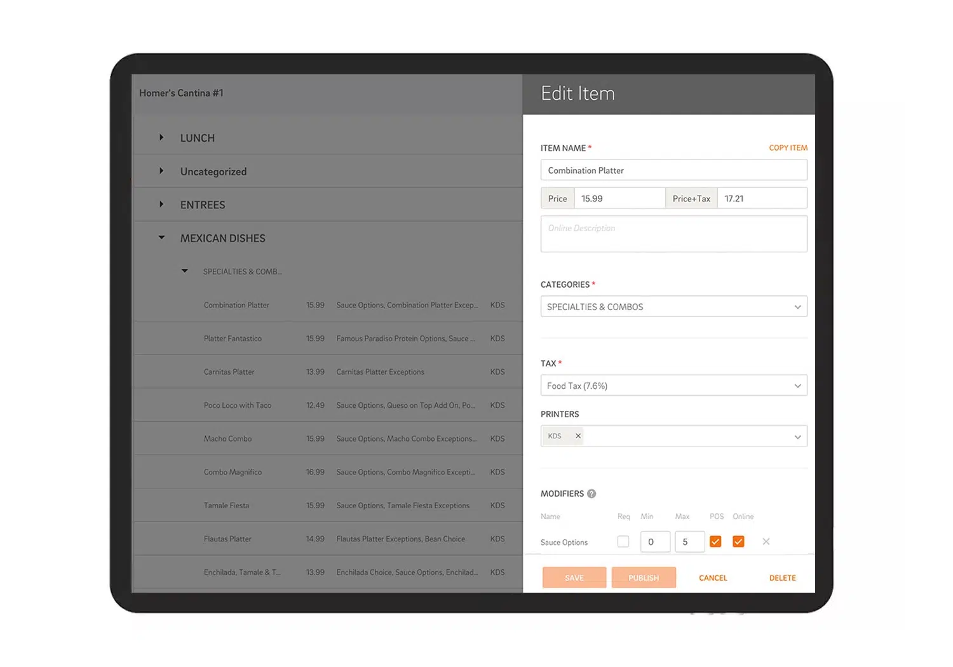Open the Printers dropdown arrow

click(x=798, y=436)
